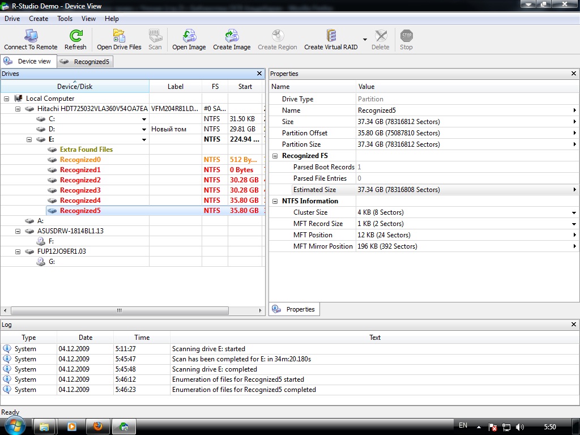This screenshot has height=435, width=580.
Task: Switch to the Recognized5 tab
Action: (x=86, y=62)
